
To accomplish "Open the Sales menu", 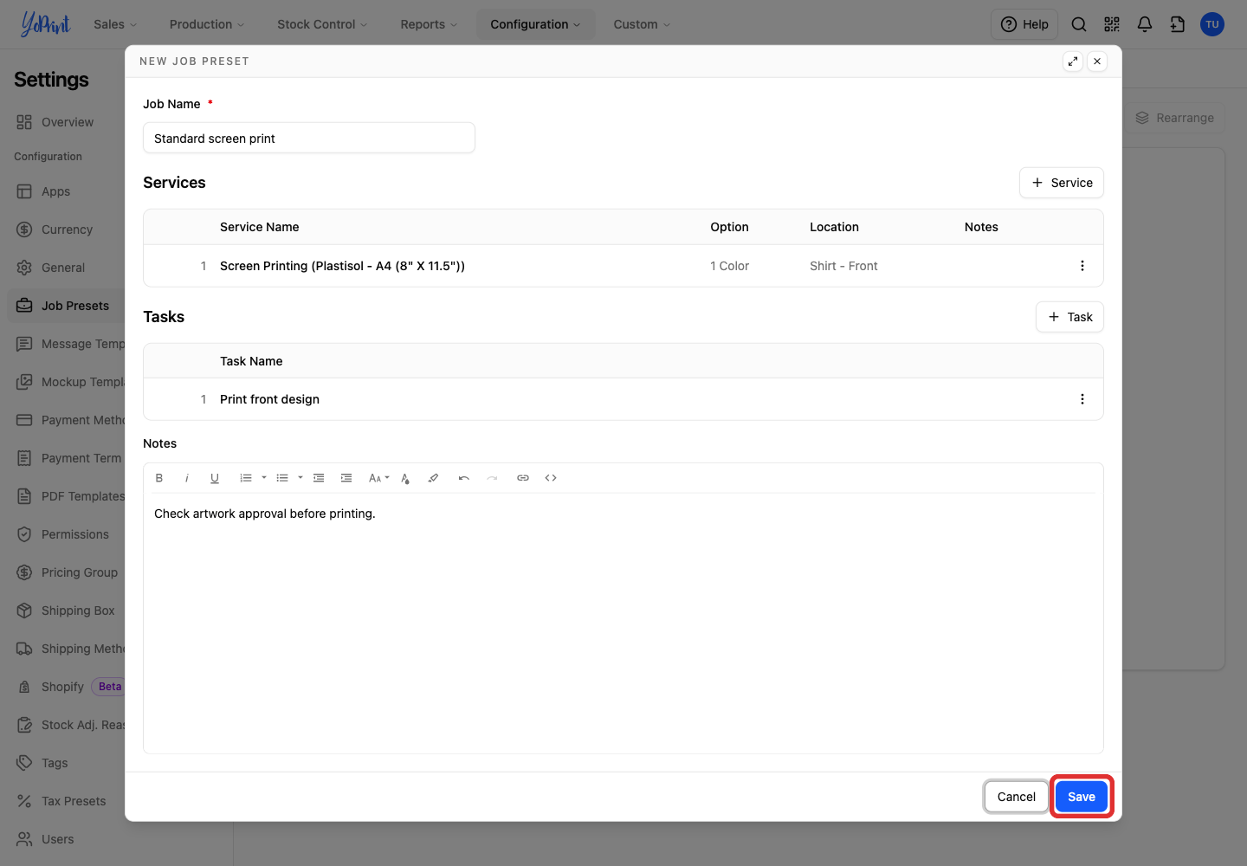I will click(116, 24).
